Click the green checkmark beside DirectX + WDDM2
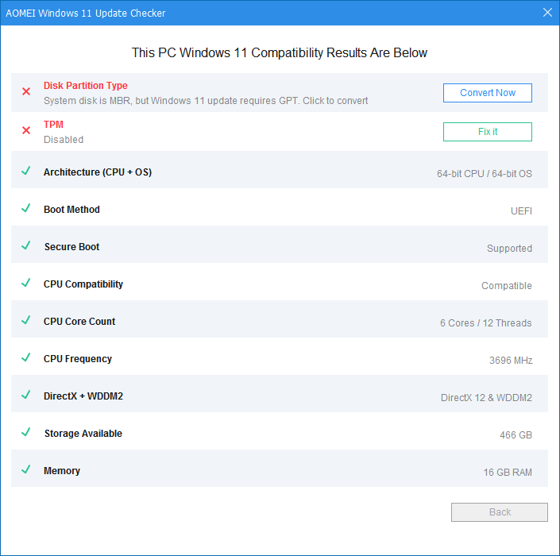This screenshot has width=560, height=556. pos(25,395)
